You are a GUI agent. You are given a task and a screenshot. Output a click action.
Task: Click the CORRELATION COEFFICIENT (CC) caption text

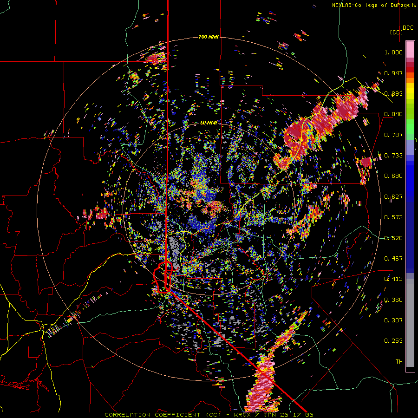(x=163, y=415)
